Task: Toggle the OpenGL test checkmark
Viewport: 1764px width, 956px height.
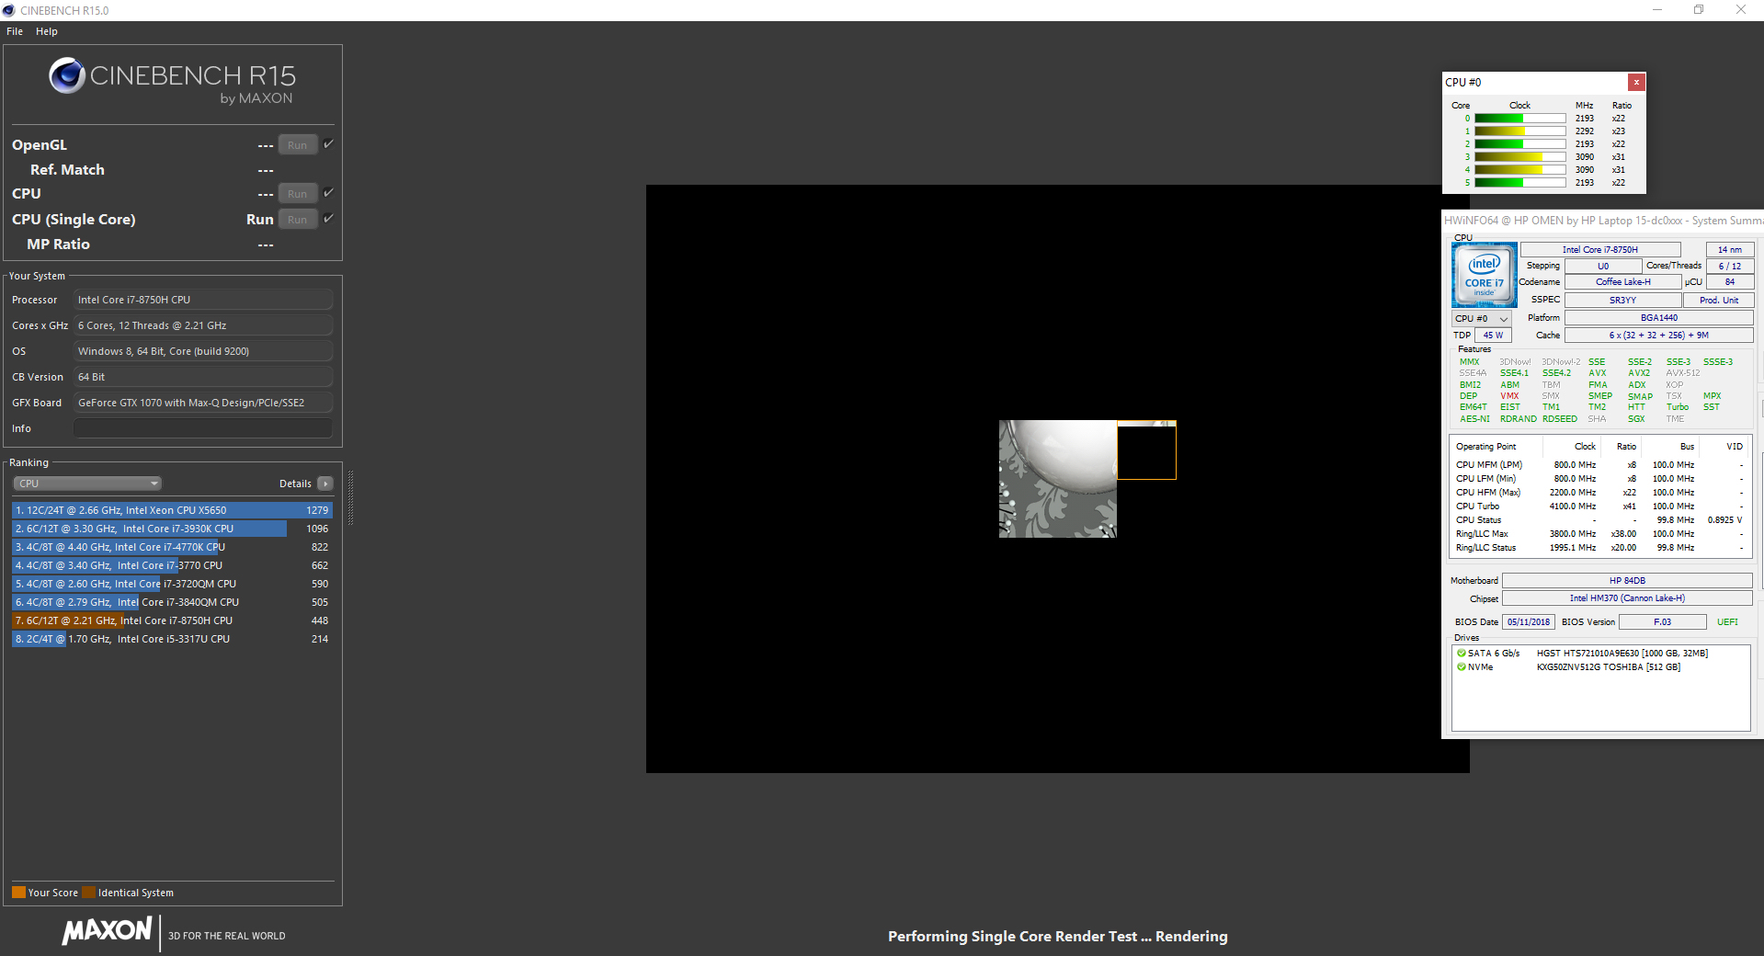Action: click(328, 144)
